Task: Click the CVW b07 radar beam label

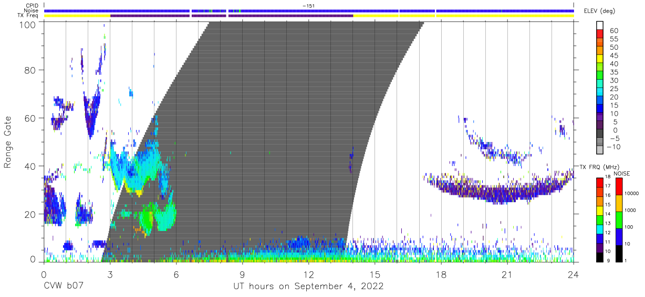Action: tap(64, 286)
